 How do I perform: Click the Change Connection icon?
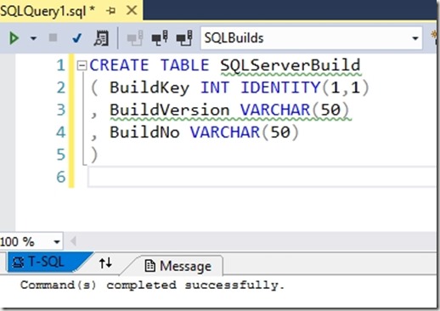[x=184, y=38]
